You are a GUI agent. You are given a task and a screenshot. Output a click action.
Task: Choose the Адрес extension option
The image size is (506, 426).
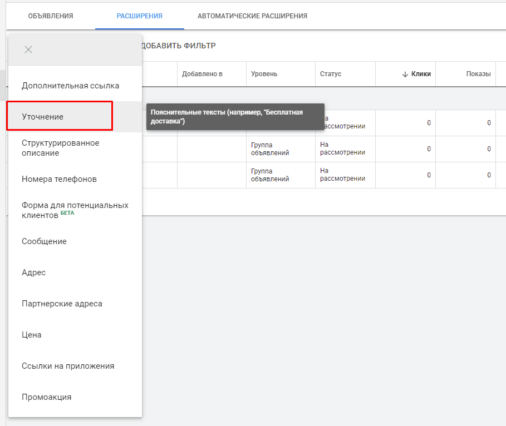click(35, 272)
